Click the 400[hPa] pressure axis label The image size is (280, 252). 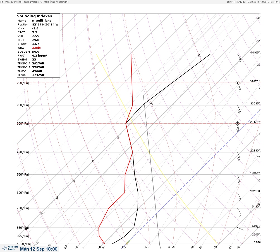coord(23,152)
